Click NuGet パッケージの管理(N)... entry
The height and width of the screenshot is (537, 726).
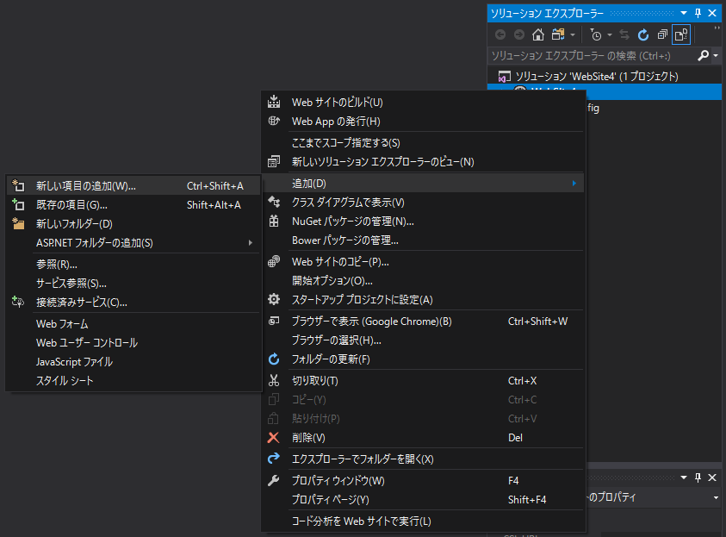point(352,222)
